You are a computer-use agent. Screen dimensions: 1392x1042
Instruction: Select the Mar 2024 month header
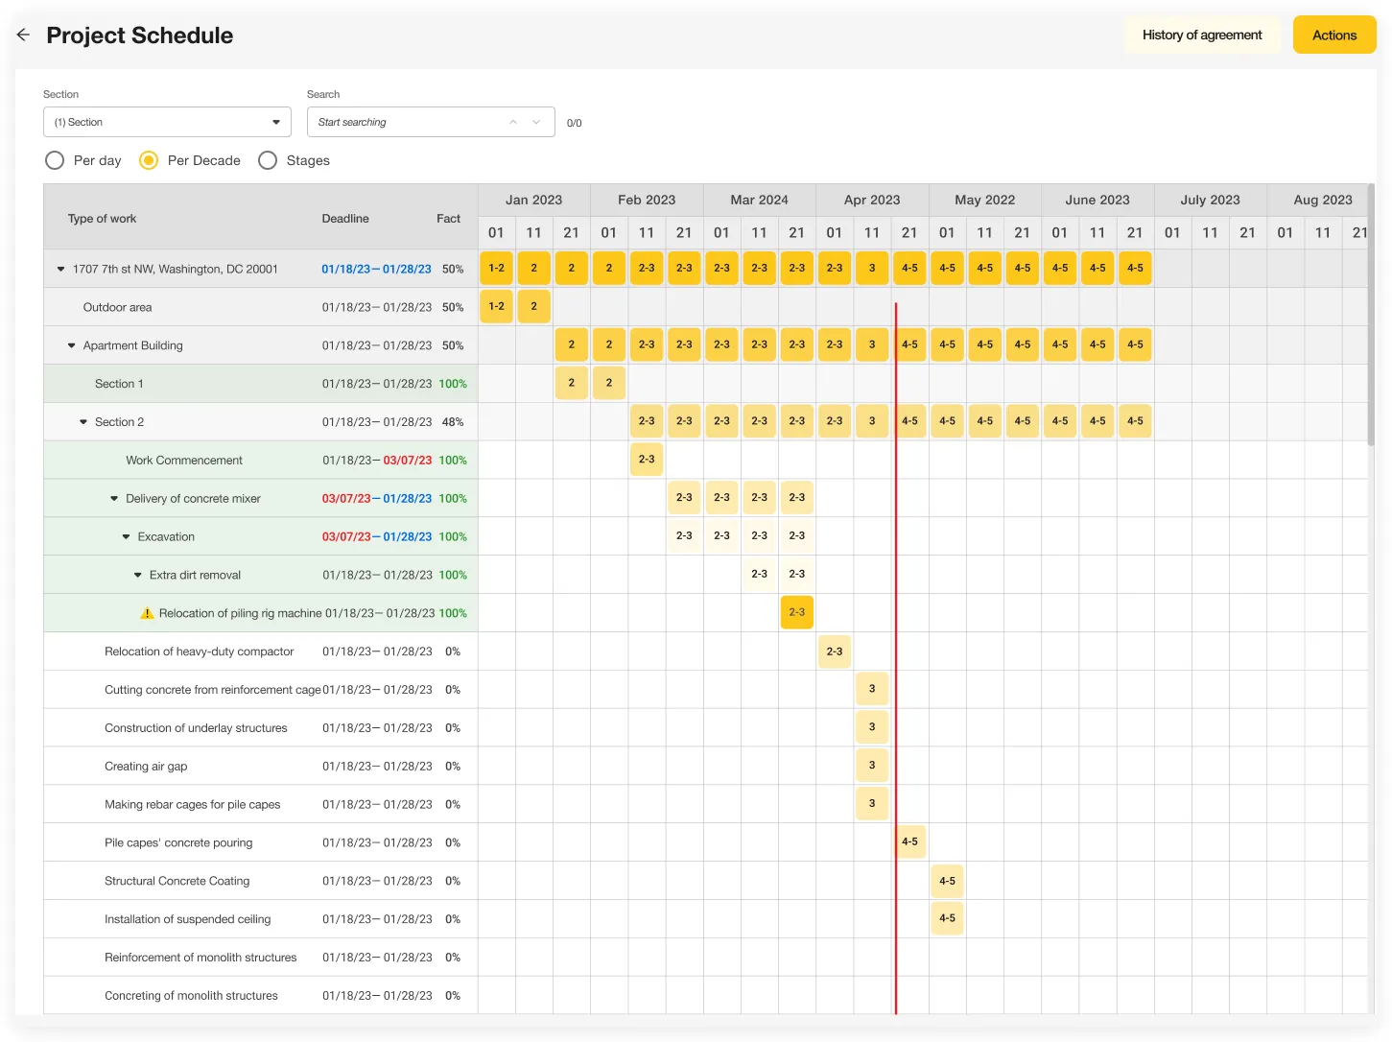click(x=760, y=200)
